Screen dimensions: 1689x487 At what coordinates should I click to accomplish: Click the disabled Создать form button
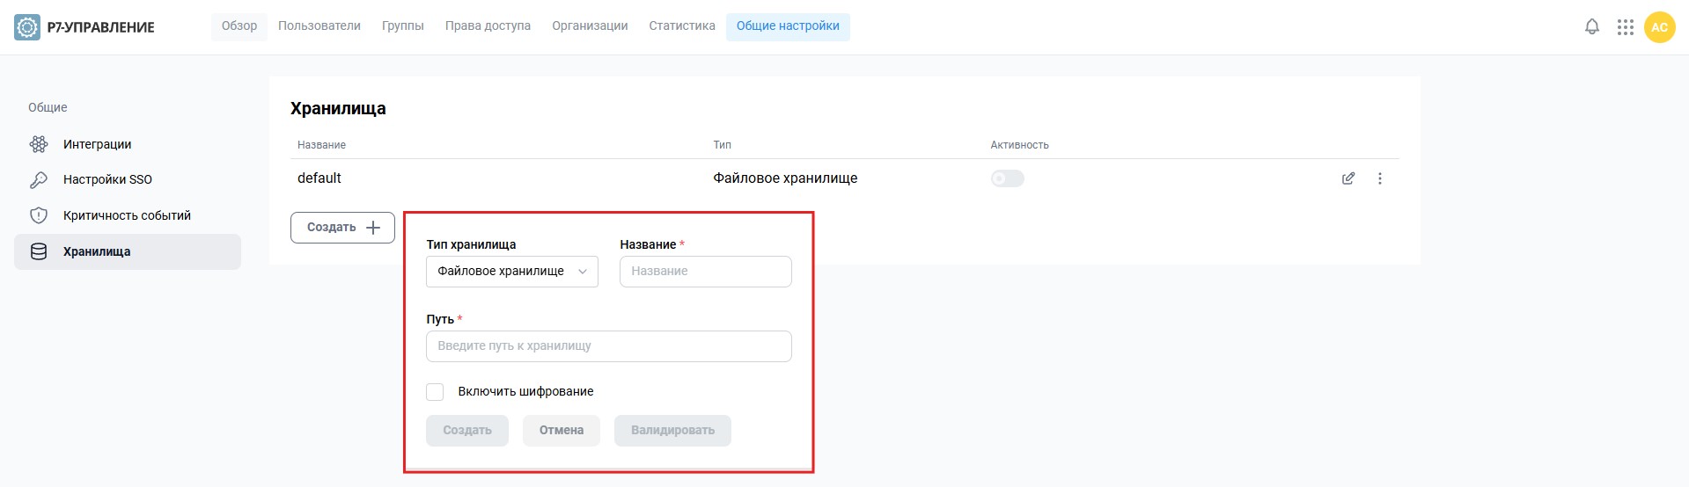pos(467,431)
